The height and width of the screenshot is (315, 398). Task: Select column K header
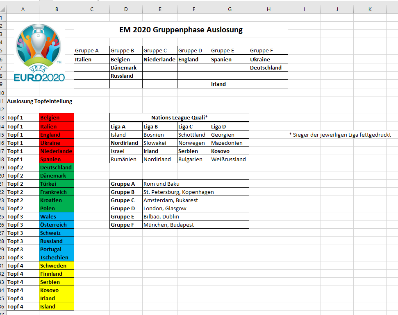(x=370, y=9)
